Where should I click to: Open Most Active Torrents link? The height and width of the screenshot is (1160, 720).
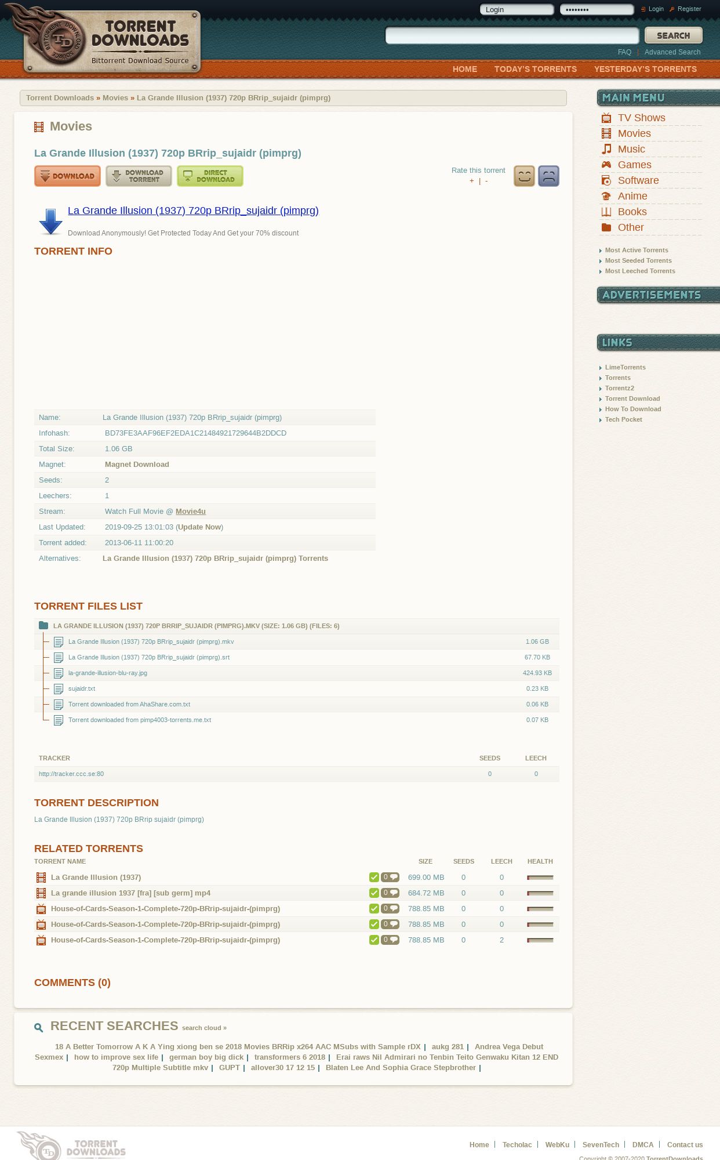pyautogui.click(x=637, y=251)
